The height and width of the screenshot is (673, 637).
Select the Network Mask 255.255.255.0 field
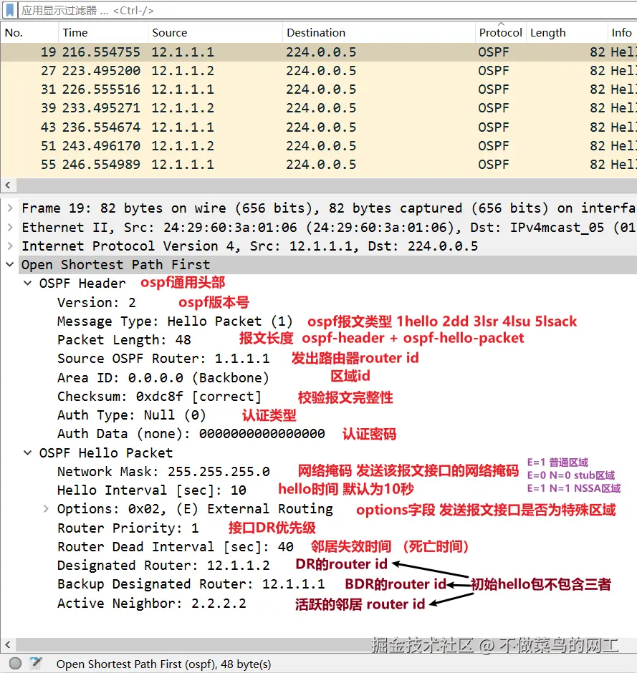163,472
